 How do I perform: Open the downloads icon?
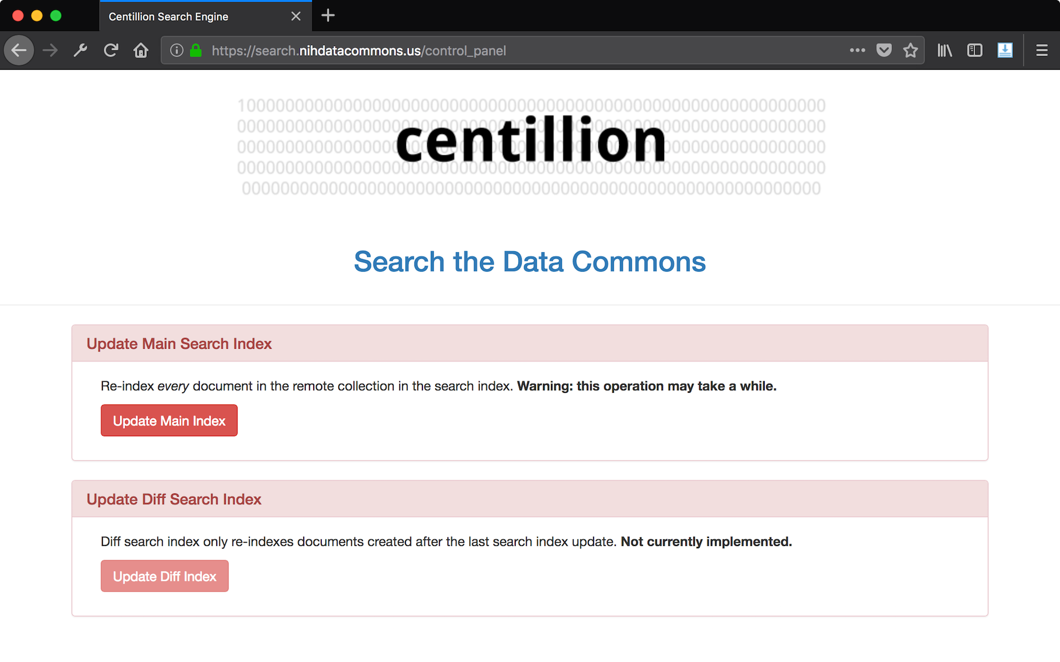(x=1005, y=50)
